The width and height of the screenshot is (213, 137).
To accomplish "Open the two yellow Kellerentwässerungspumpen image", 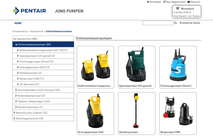I will point(95,66).
